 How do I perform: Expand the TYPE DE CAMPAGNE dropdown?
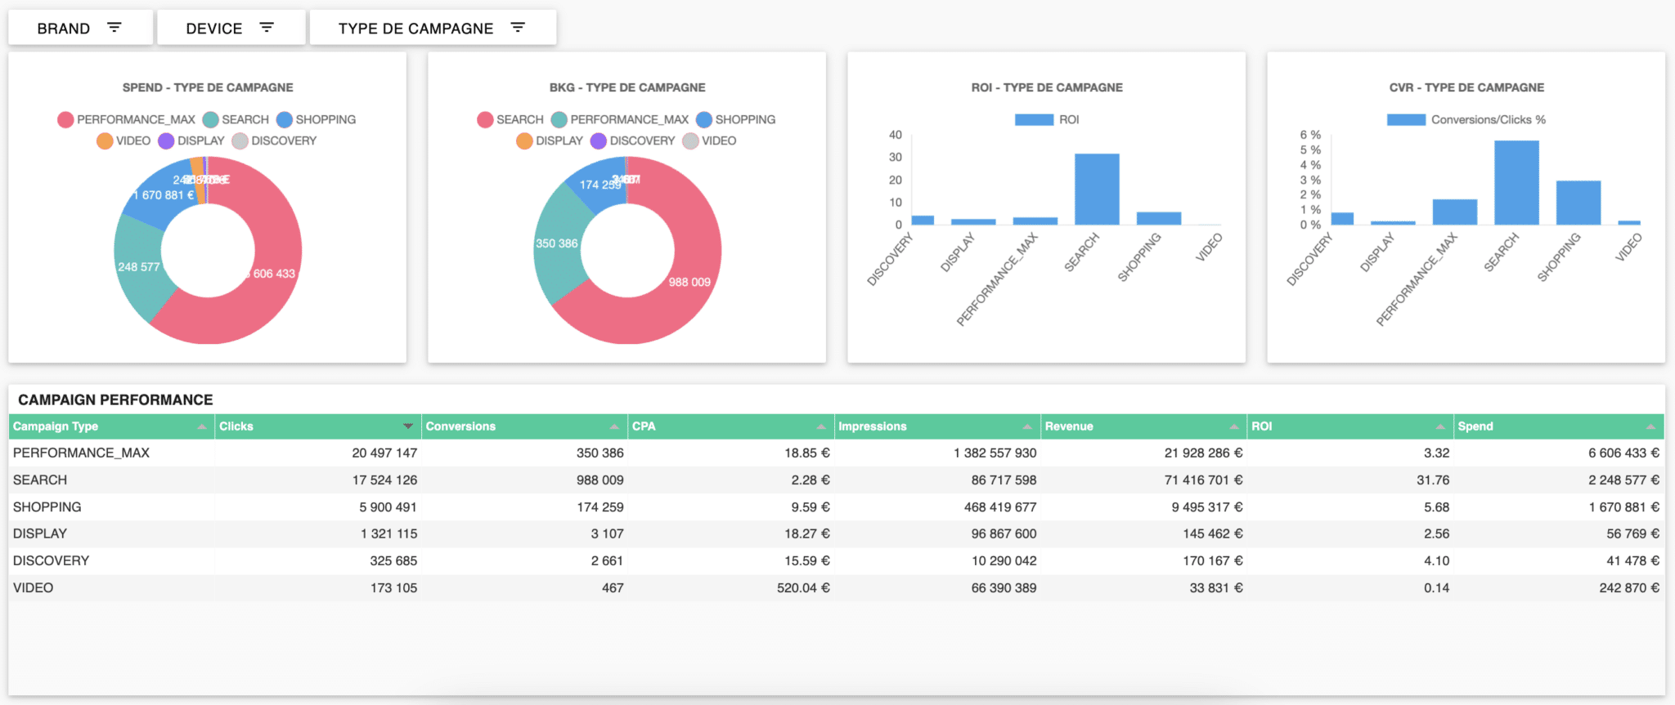(433, 28)
